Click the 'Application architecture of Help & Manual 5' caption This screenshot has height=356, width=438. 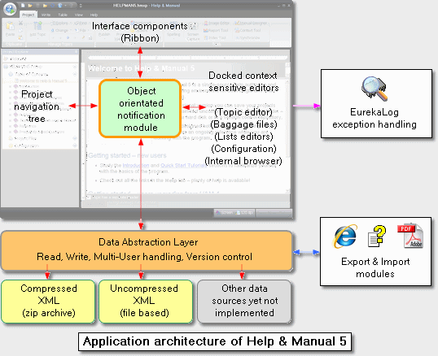pyautogui.click(x=215, y=341)
